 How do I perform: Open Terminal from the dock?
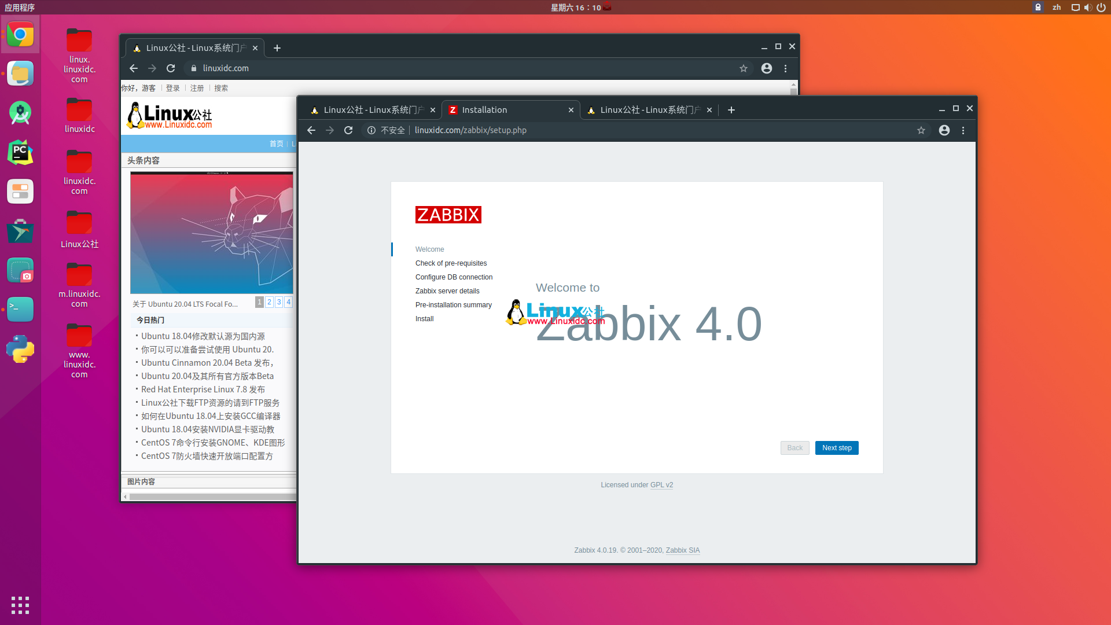click(20, 309)
